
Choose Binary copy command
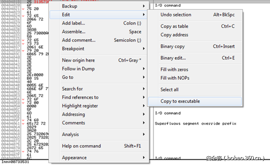pyautogui.click(x=172, y=46)
